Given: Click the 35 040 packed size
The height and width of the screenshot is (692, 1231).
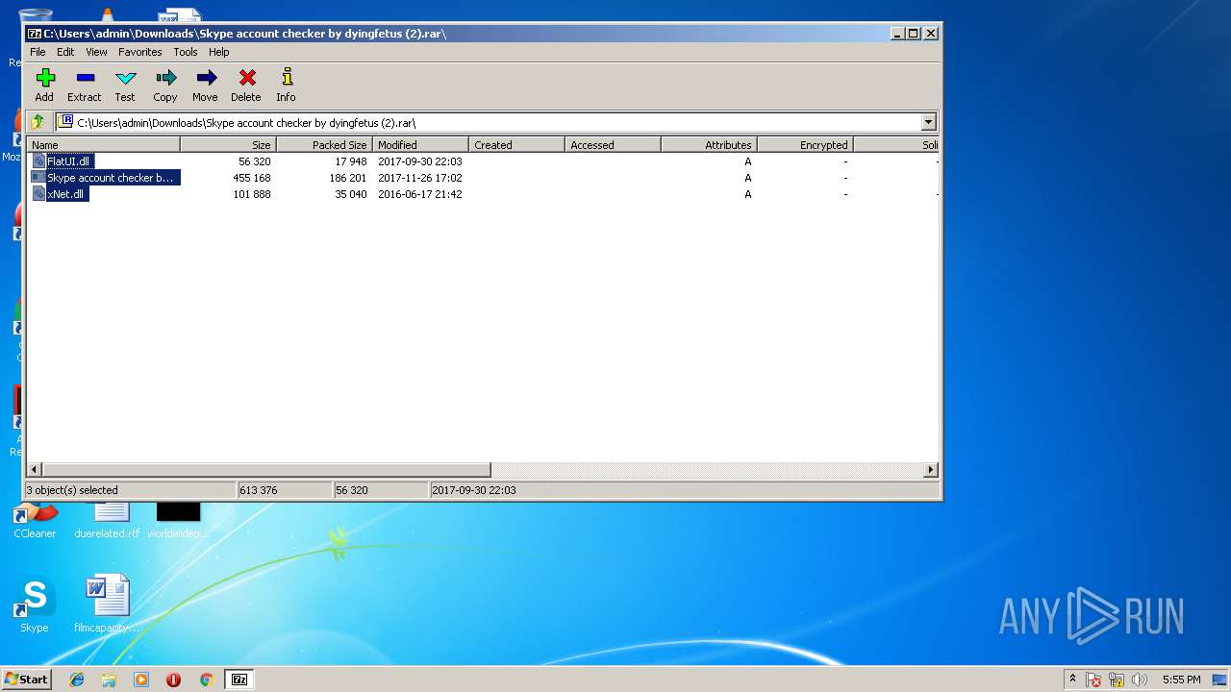Looking at the screenshot, I should click(x=350, y=194).
